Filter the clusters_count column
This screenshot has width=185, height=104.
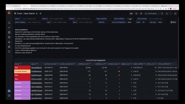coord(119,64)
